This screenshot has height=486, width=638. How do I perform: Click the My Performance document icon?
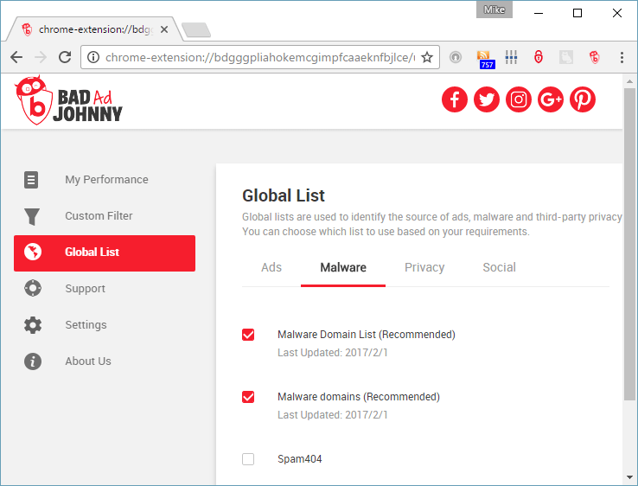[31, 180]
